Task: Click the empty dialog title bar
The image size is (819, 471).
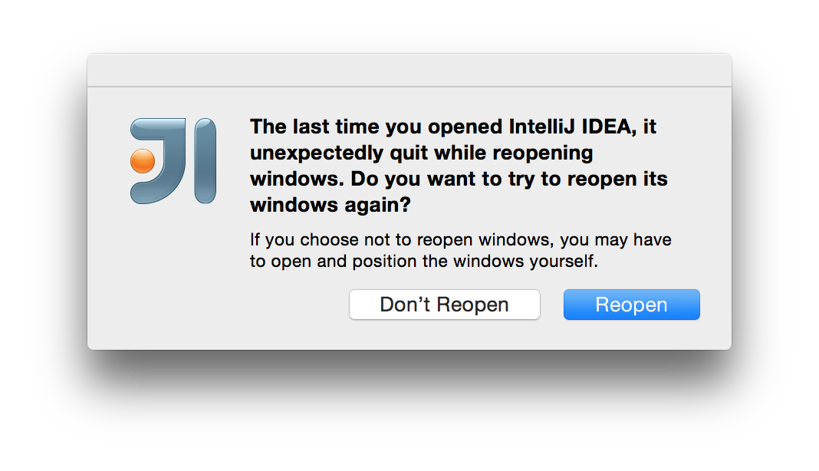Action: coord(409,70)
